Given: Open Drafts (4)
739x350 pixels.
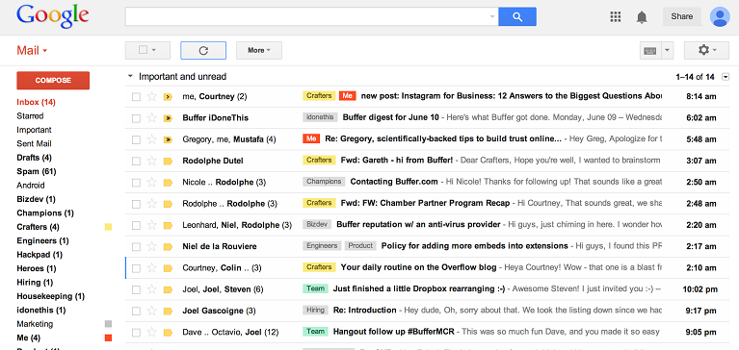Looking at the screenshot, I should pyautogui.click(x=34, y=157).
